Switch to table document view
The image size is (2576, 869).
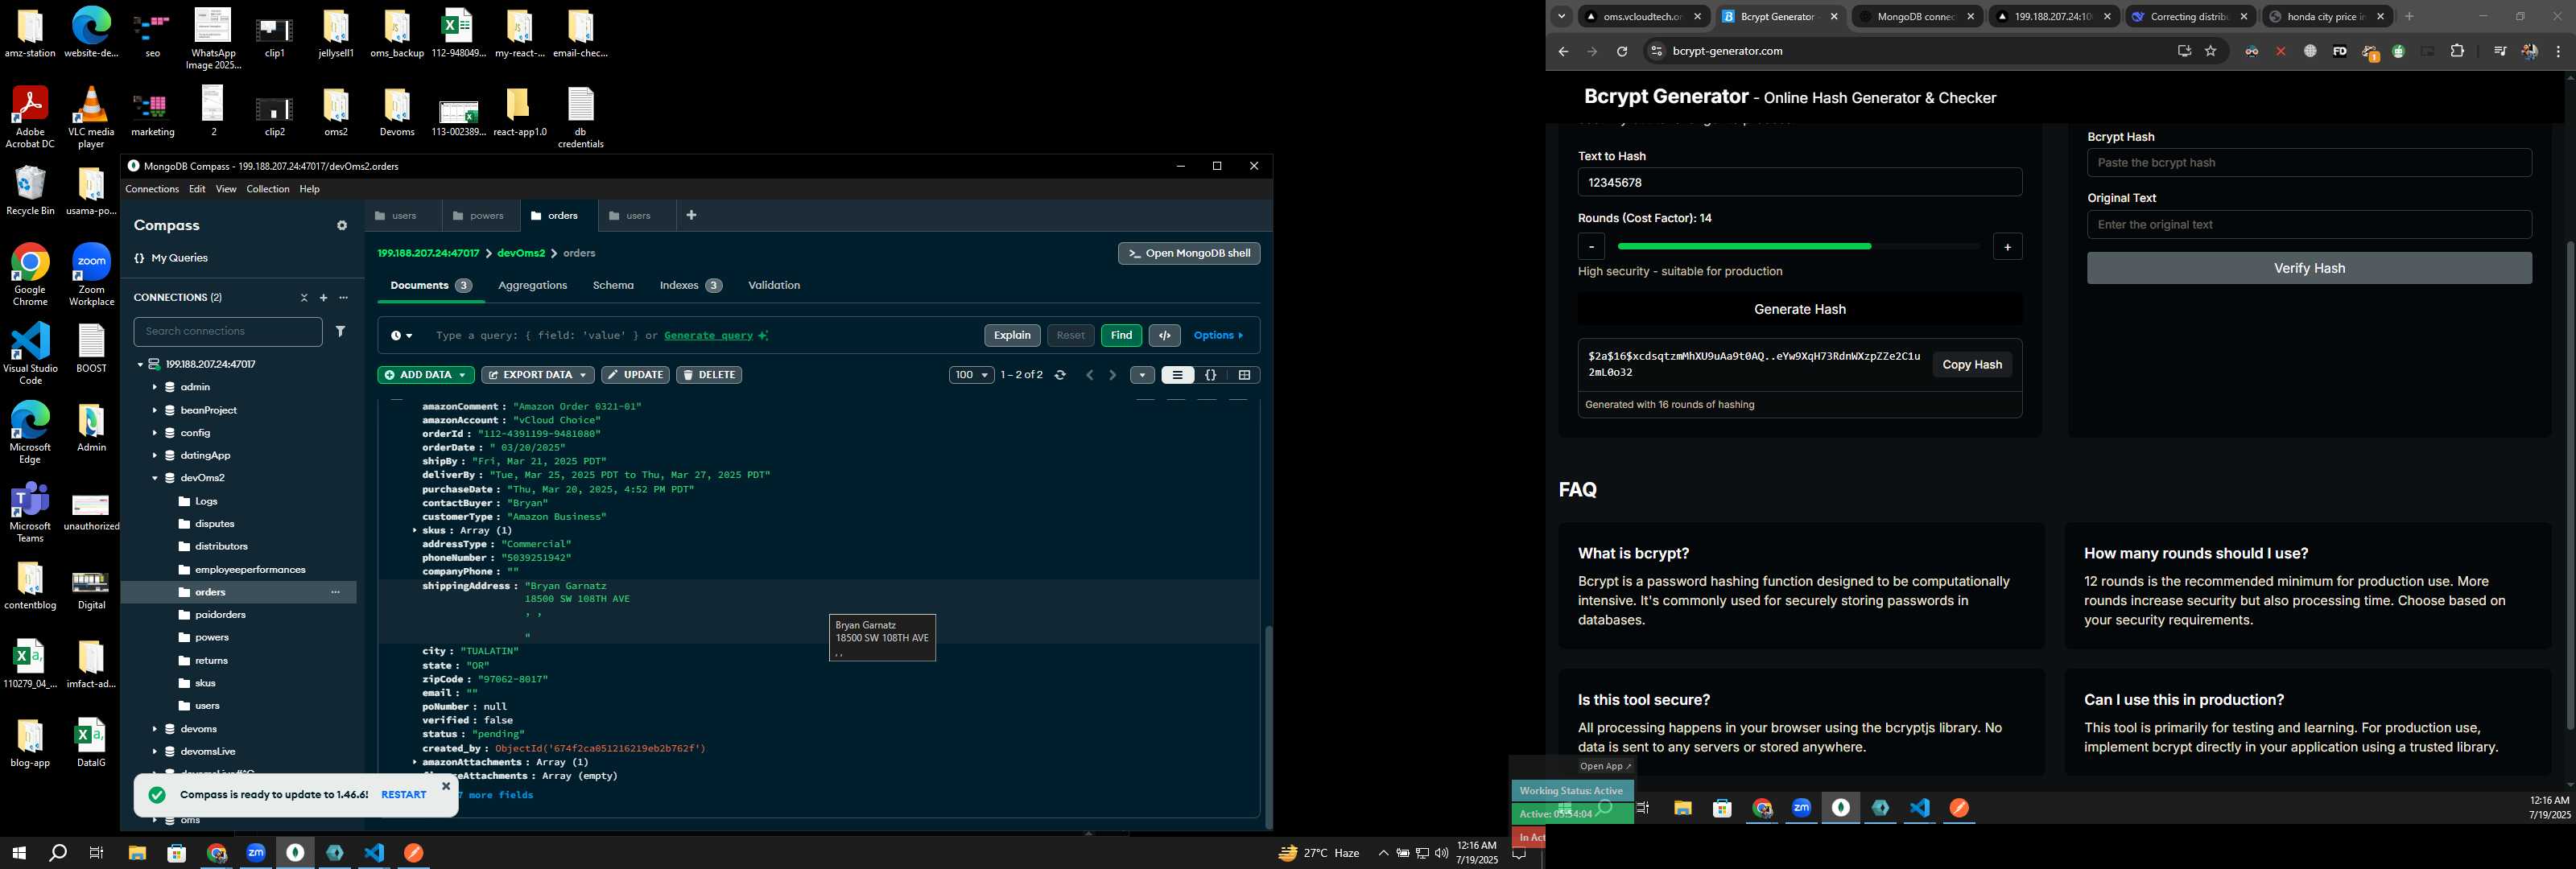(1244, 375)
